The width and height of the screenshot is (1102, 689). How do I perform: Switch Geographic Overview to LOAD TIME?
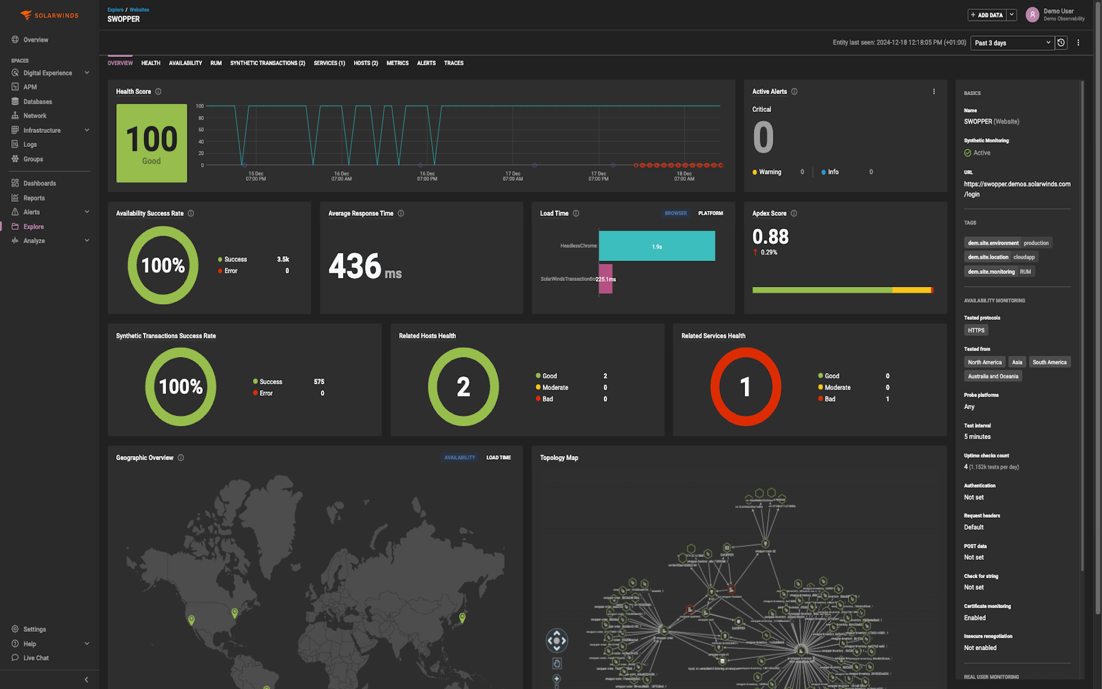tap(498, 457)
